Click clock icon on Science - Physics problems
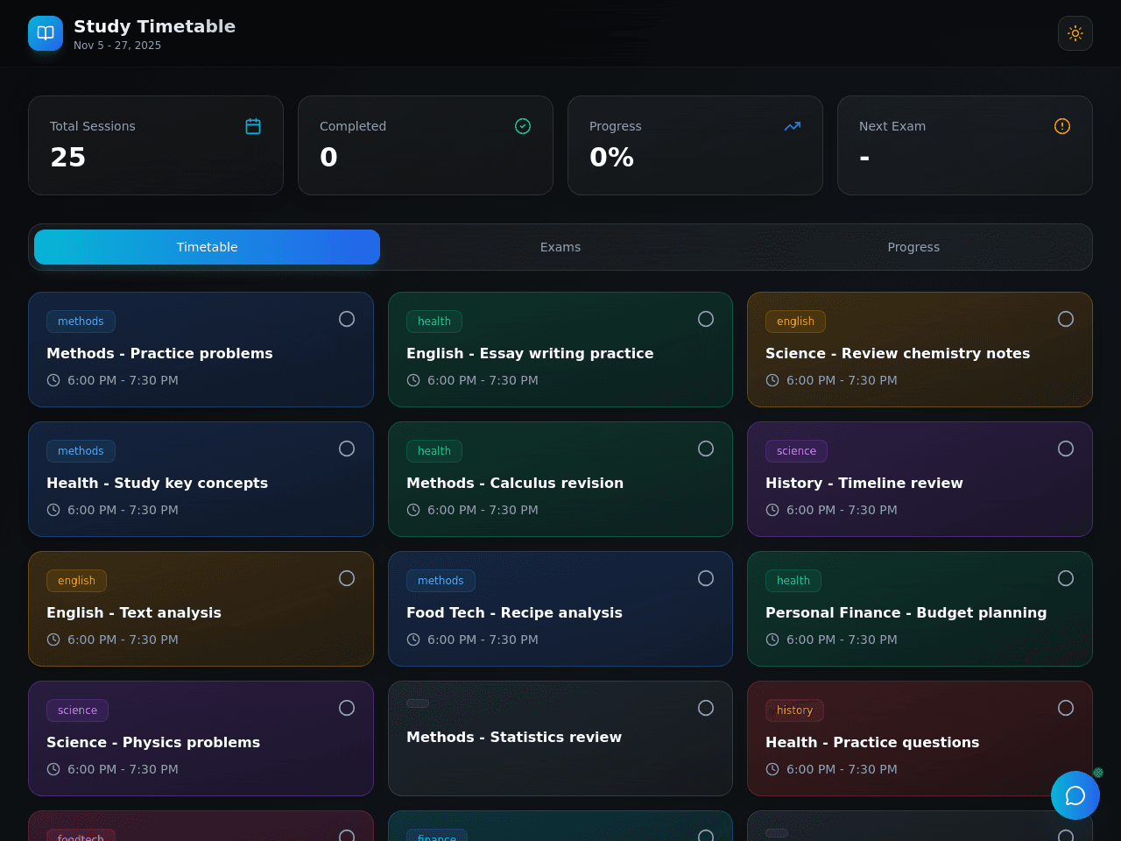The height and width of the screenshot is (841, 1121). point(53,769)
